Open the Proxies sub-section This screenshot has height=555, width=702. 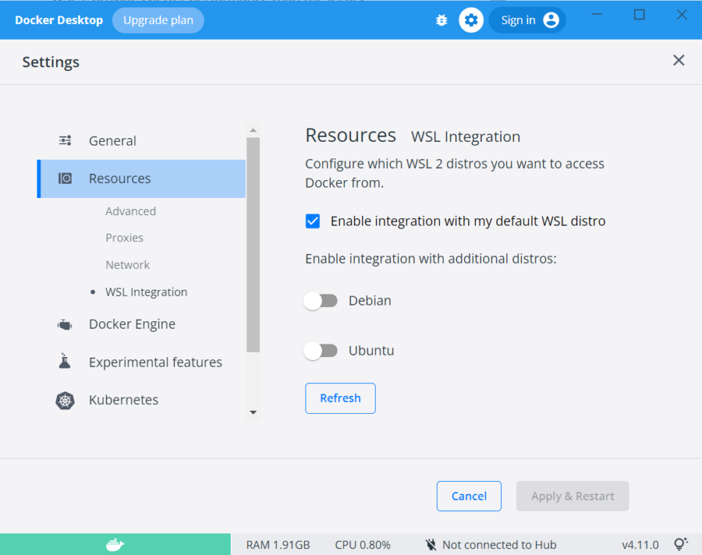pyautogui.click(x=124, y=238)
